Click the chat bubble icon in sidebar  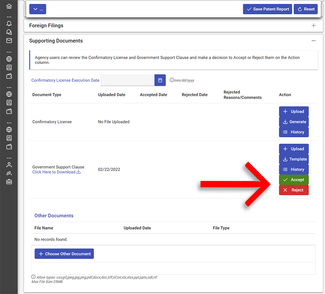[9, 32]
